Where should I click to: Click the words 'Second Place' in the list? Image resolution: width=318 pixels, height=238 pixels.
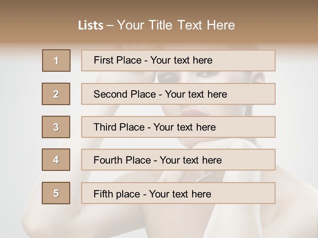tap(125, 94)
